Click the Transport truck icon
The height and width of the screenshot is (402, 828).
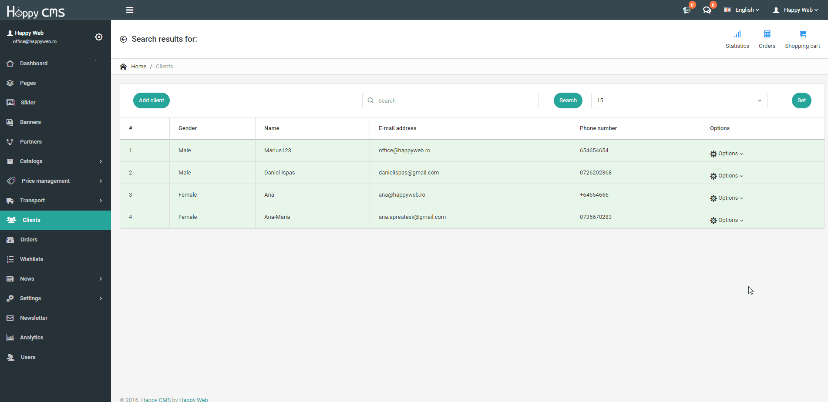tap(10, 201)
